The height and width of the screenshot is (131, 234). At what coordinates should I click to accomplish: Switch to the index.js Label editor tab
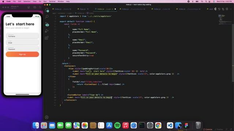[161, 9]
